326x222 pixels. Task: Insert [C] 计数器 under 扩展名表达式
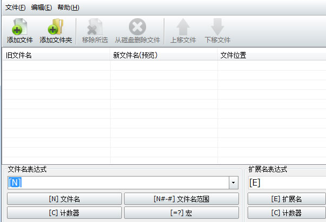click(x=287, y=213)
